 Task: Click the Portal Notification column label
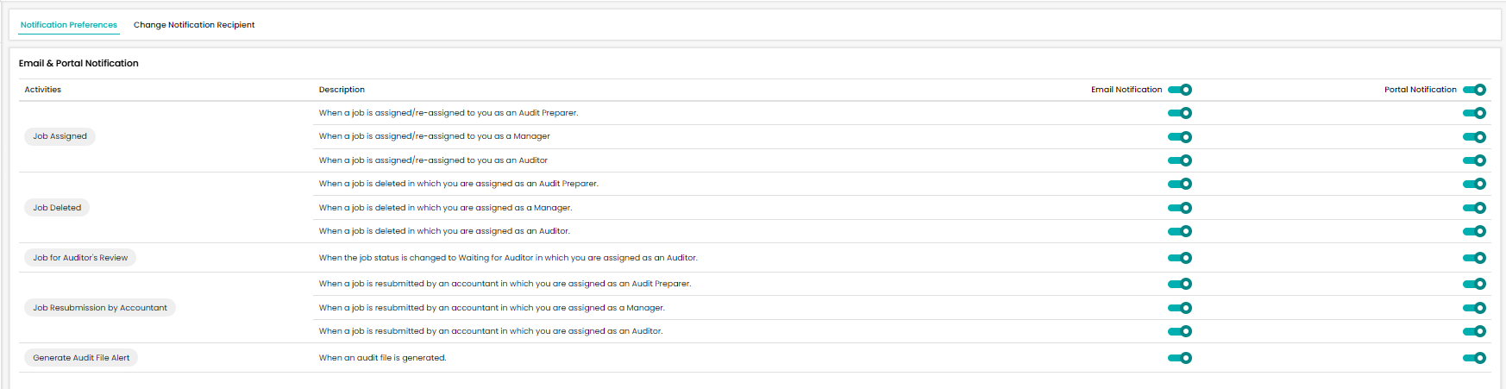click(x=1421, y=90)
